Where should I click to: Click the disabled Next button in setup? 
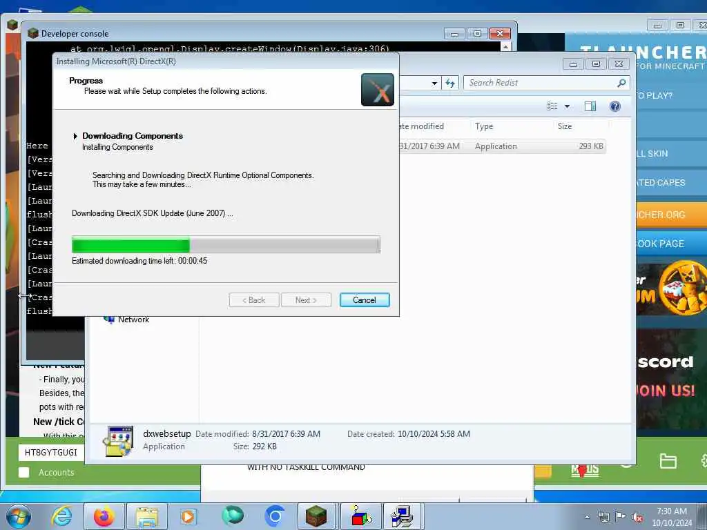pos(306,300)
